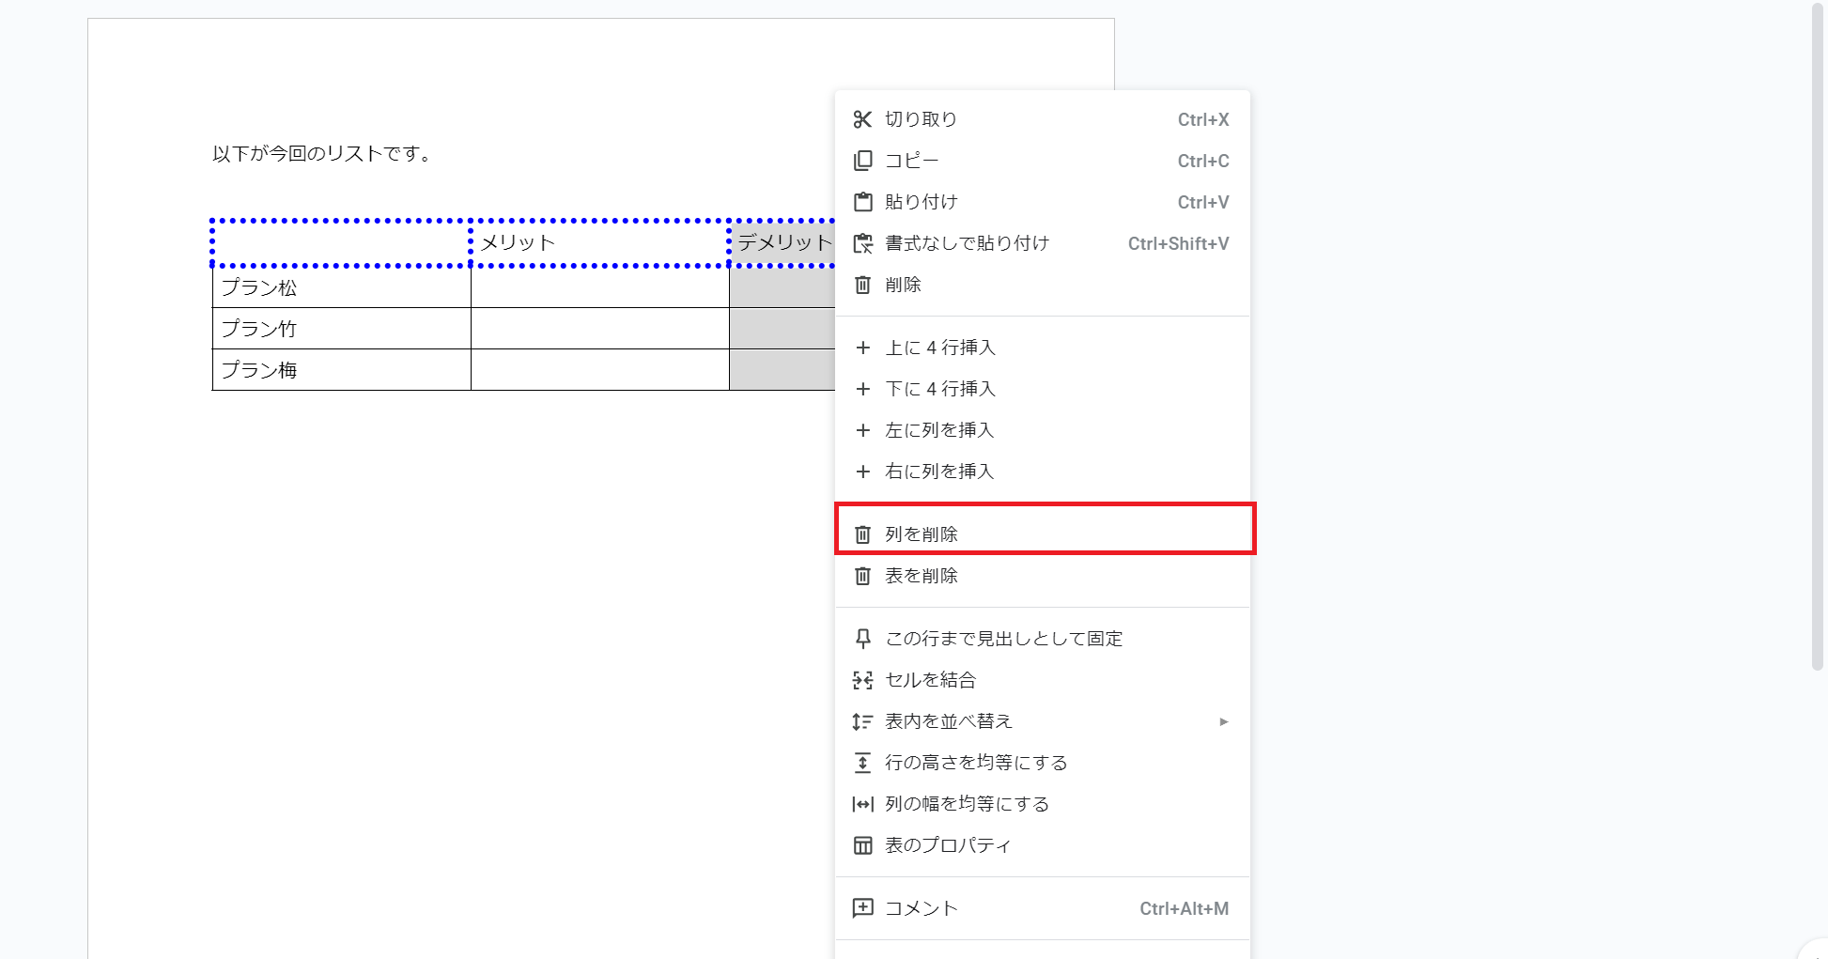Image resolution: width=1828 pixels, height=959 pixels.
Task: Select 下に 4 行挿入 menu entry
Action: click(x=940, y=389)
